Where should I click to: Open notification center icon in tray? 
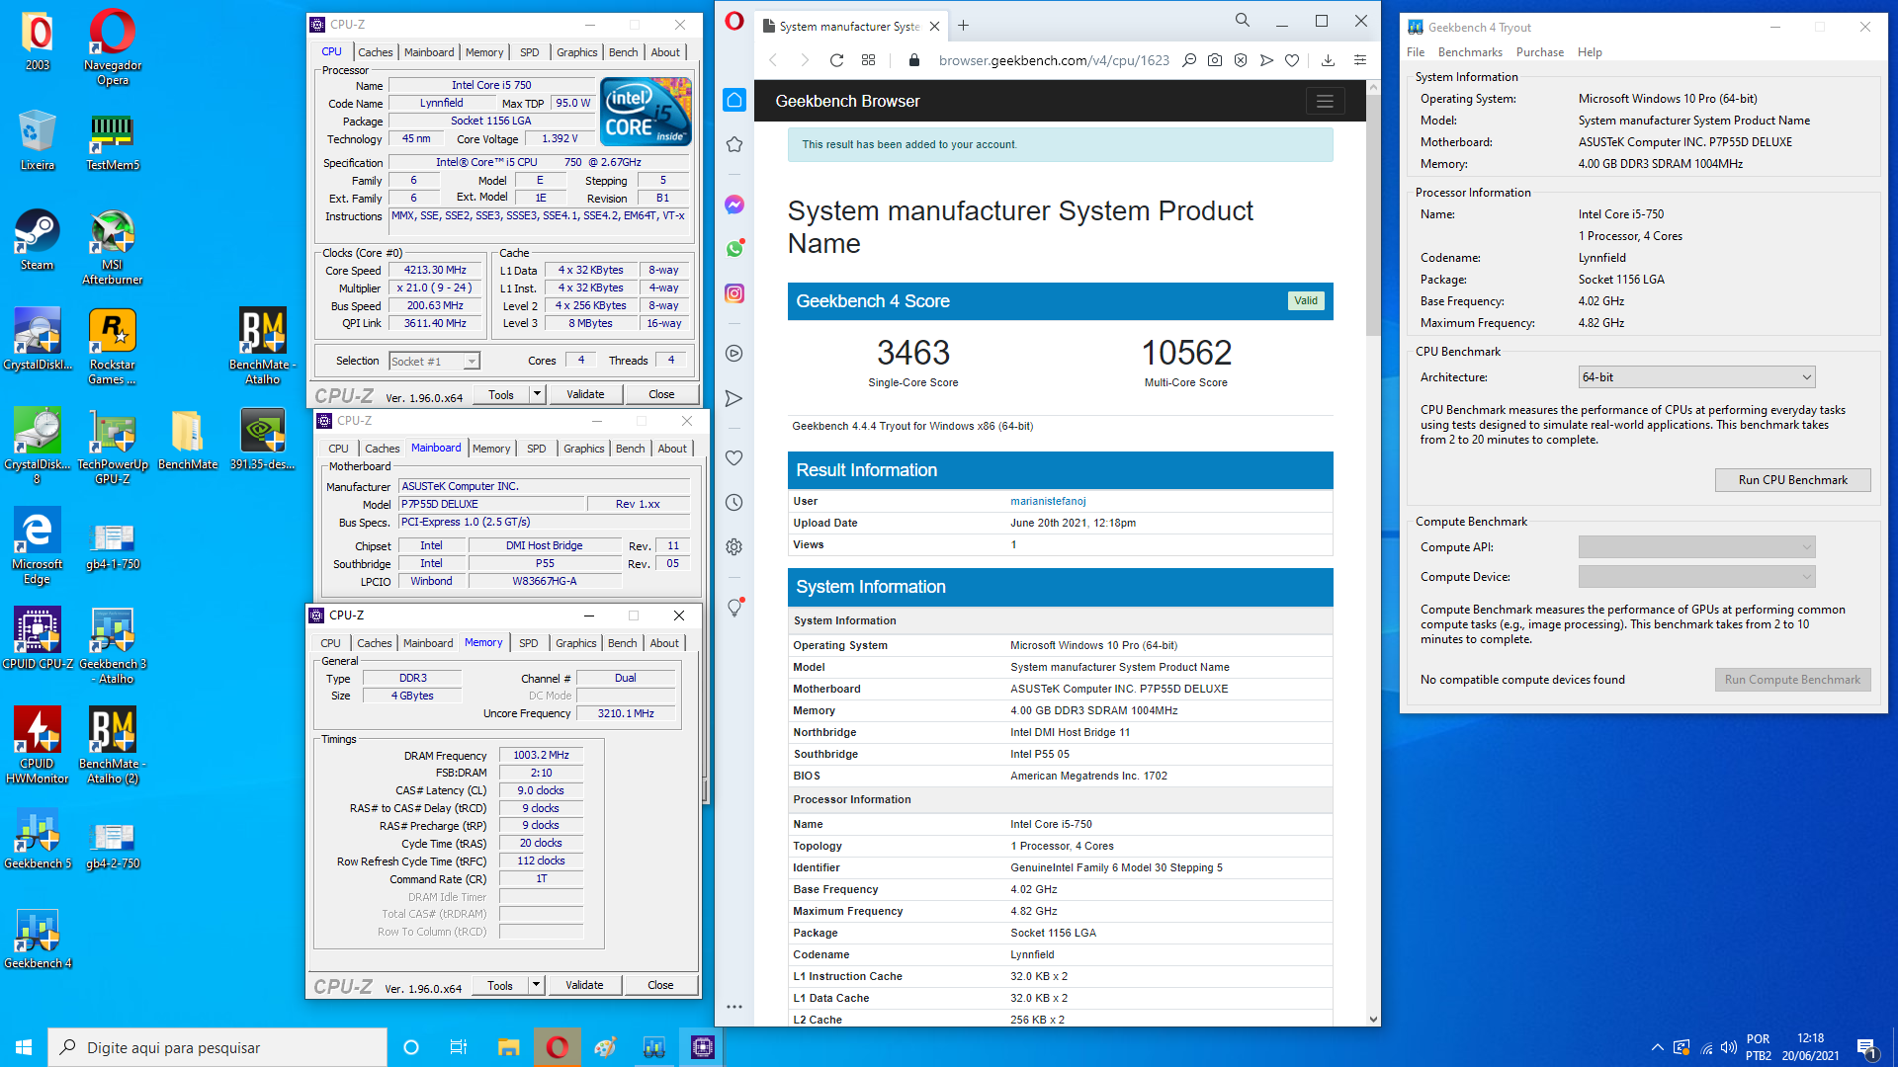pyautogui.click(x=1866, y=1048)
